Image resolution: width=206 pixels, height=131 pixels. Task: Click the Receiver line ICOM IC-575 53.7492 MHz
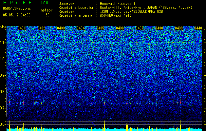131,11
